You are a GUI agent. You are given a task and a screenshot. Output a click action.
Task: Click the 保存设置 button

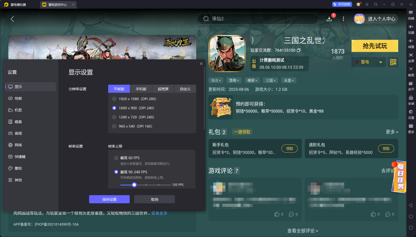pyautogui.click(x=109, y=199)
